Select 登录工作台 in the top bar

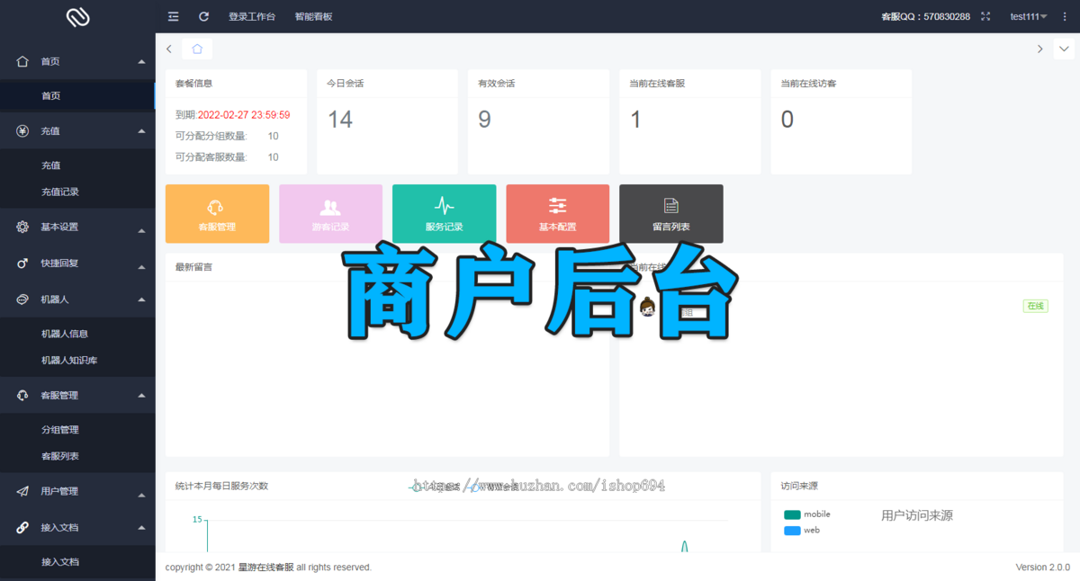(253, 15)
